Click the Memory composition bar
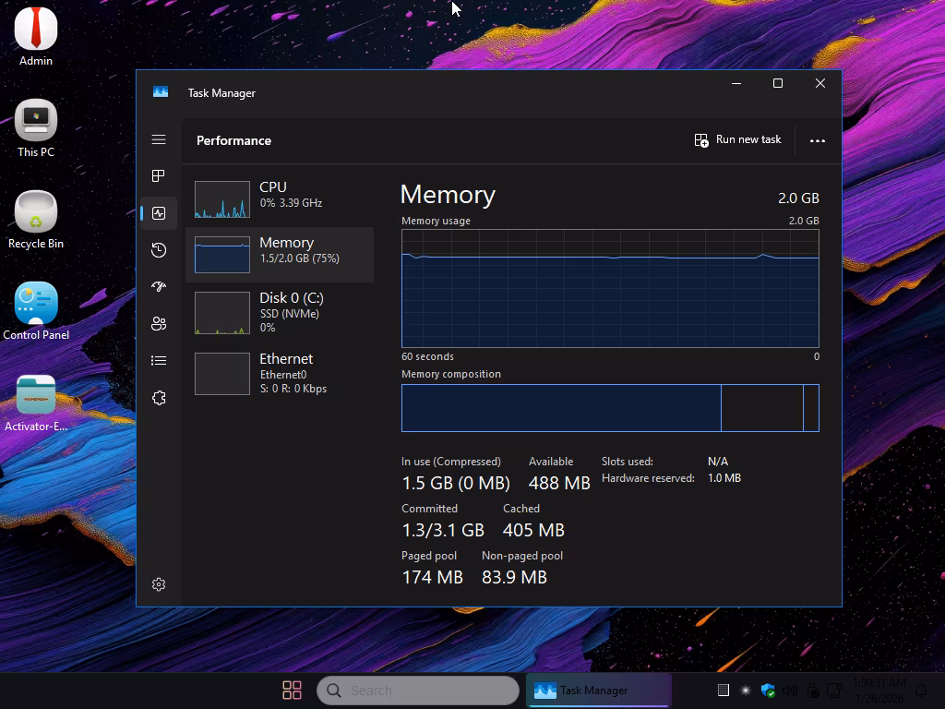 tap(609, 408)
